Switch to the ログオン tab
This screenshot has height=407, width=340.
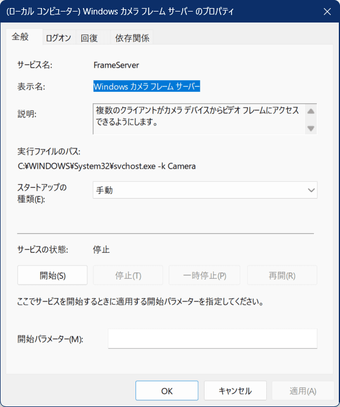point(59,38)
